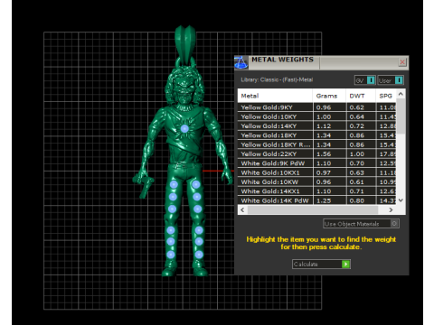434x325 pixels.
Task: Click the Use Object Materials button
Action: (361, 224)
